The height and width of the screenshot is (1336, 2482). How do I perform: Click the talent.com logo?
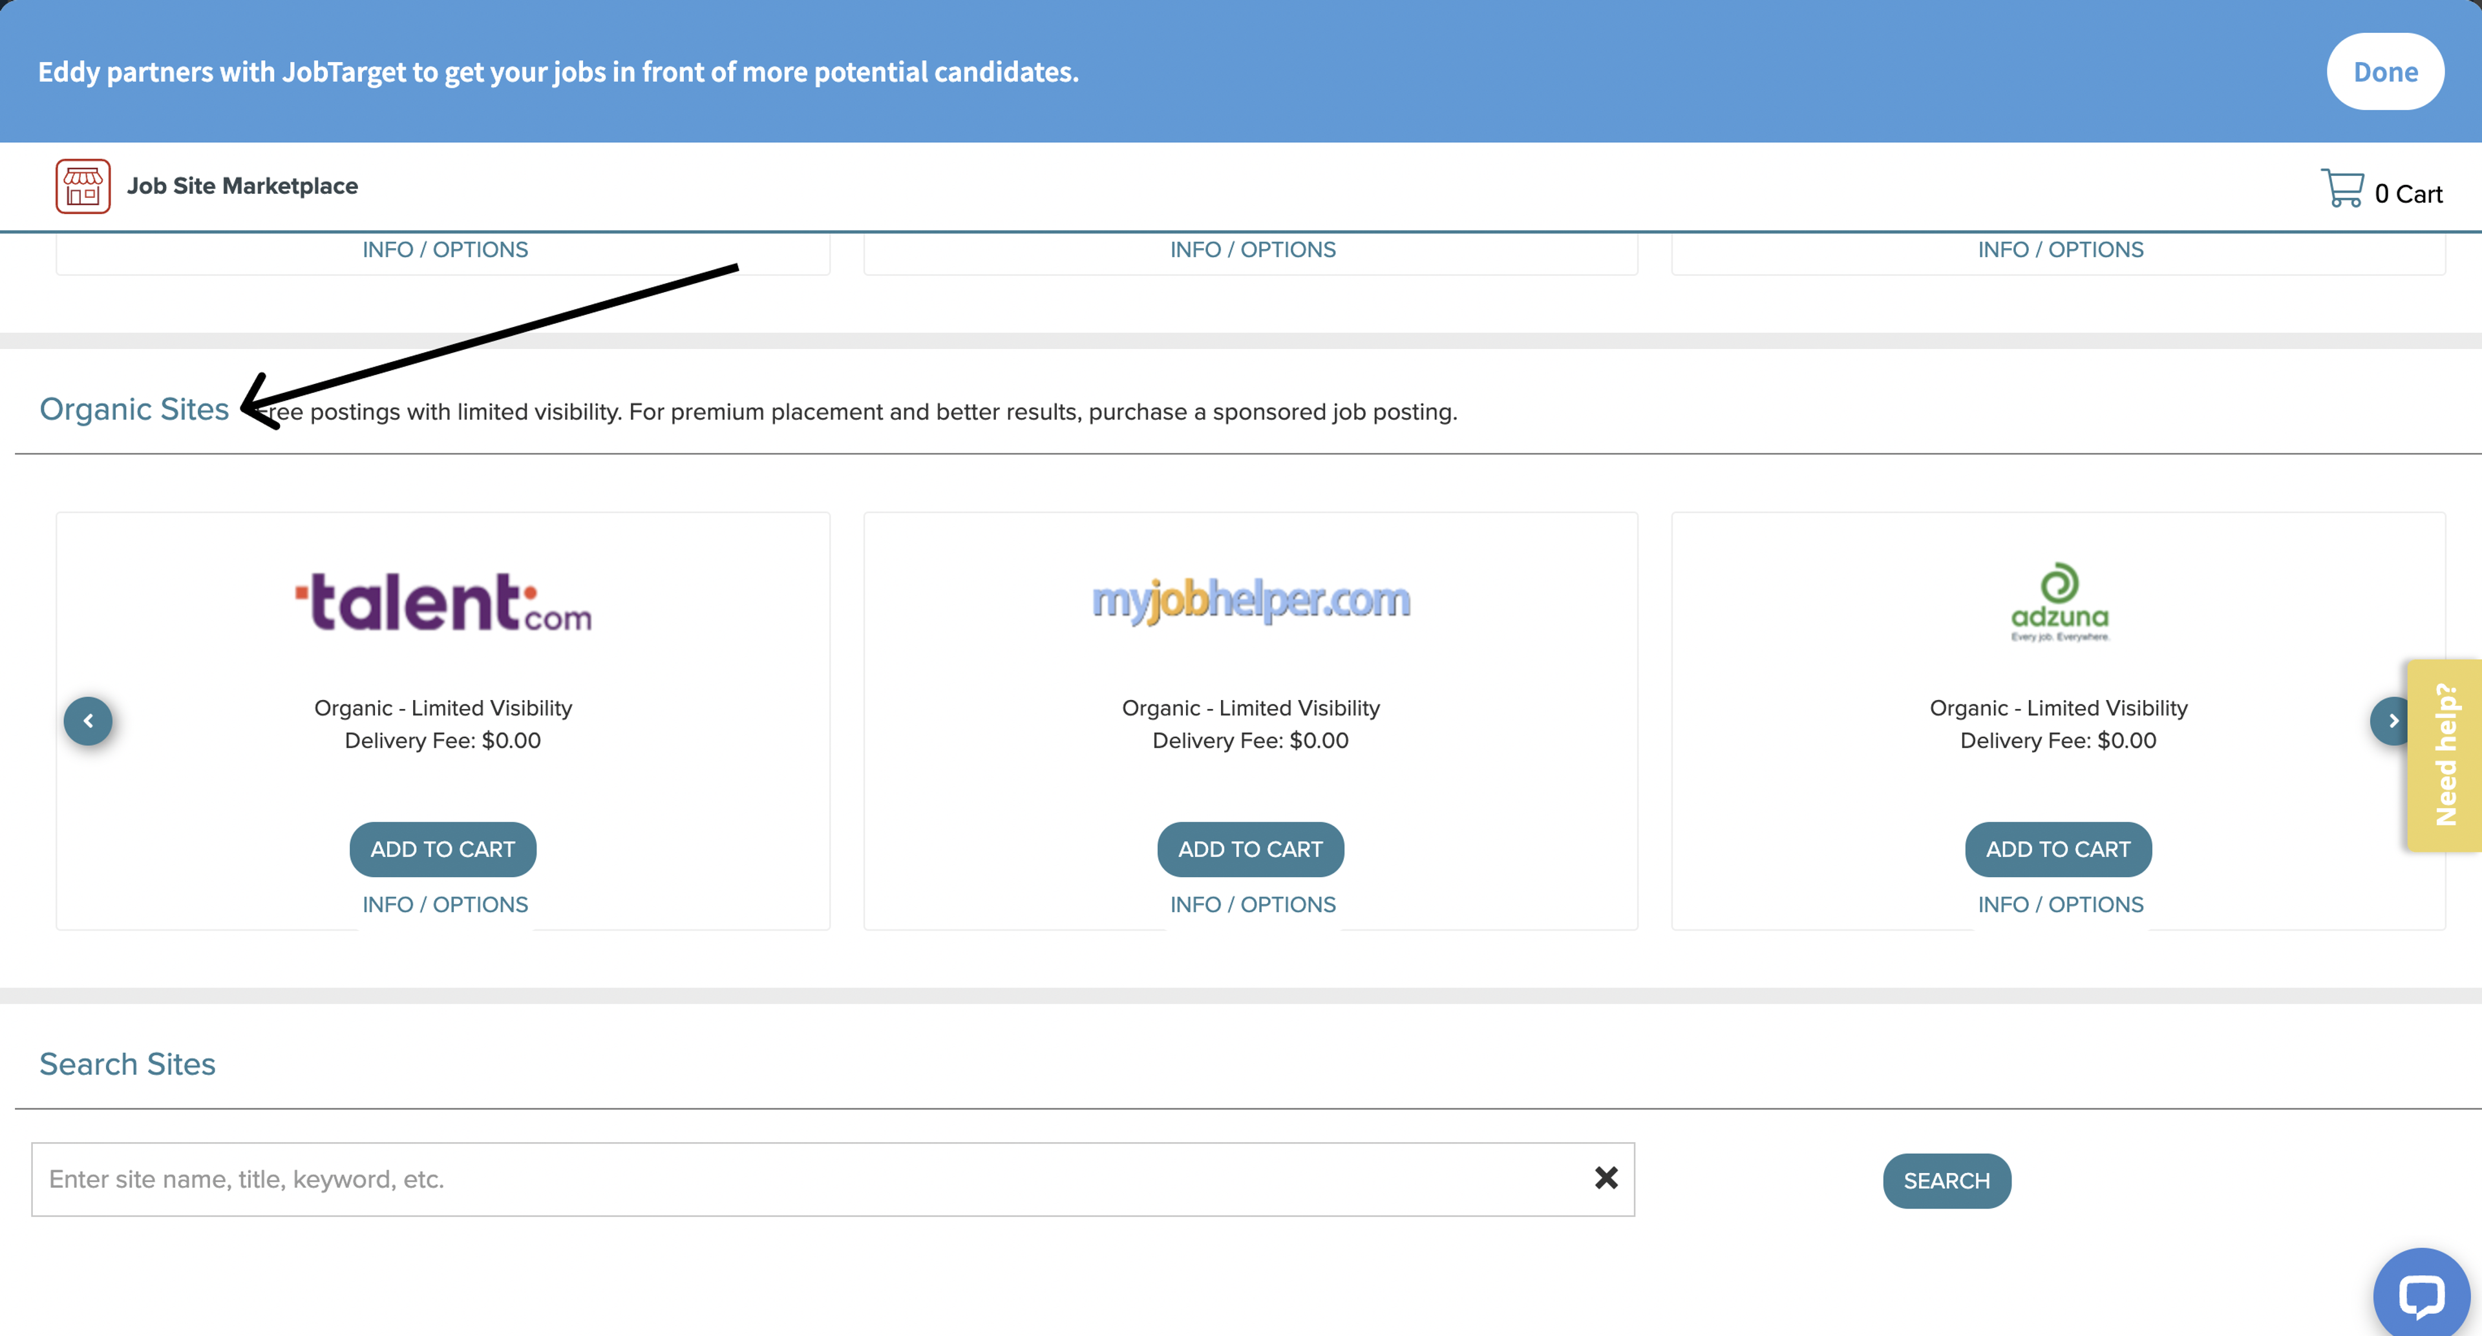click(443, 602)
